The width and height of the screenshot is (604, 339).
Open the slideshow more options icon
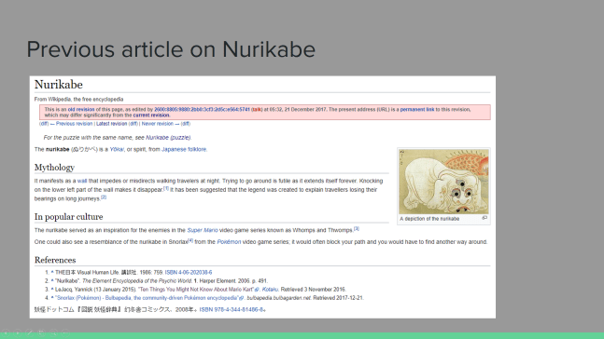pyautogui.click(x=65, y=332)
